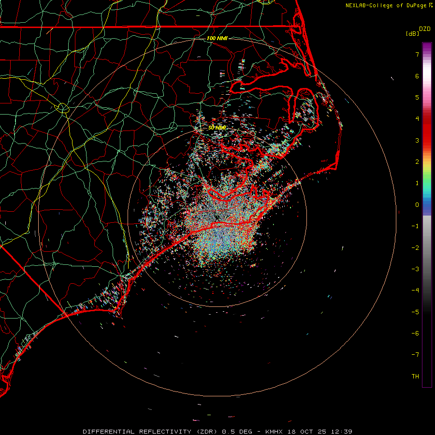This screenshot has width=435, height=435.
Task: Click the DIFFERENTIAL REFLECTIVITY (ZDR) footer text
Action: pyautogui.click(x=151, y=432)
